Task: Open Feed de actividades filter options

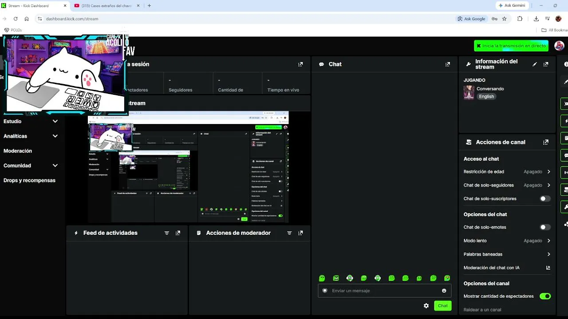Action: coord(167,233)
